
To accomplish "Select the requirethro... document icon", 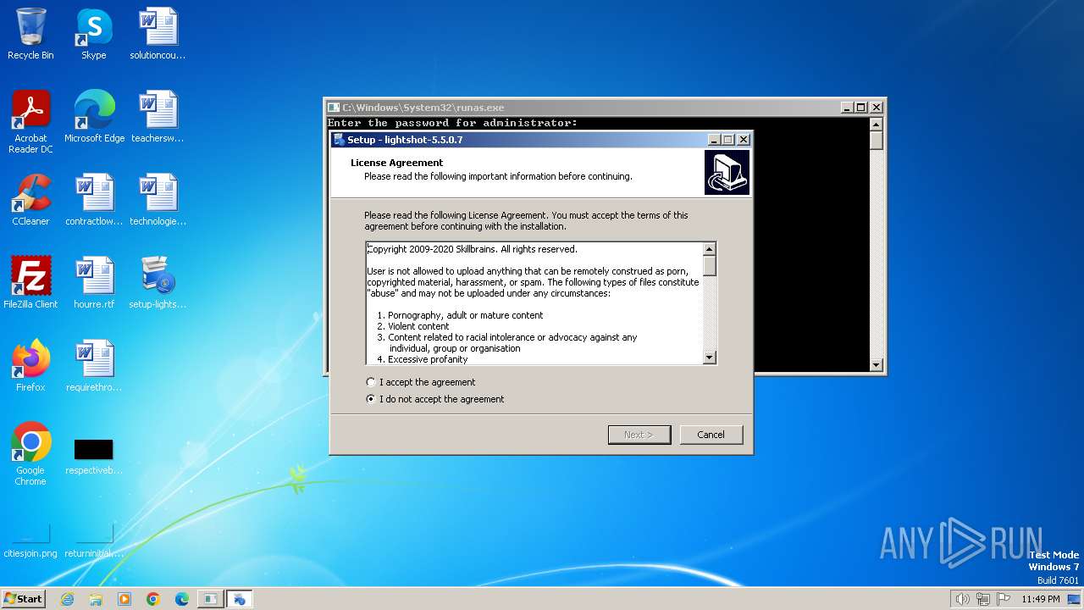I will [94, 366].
